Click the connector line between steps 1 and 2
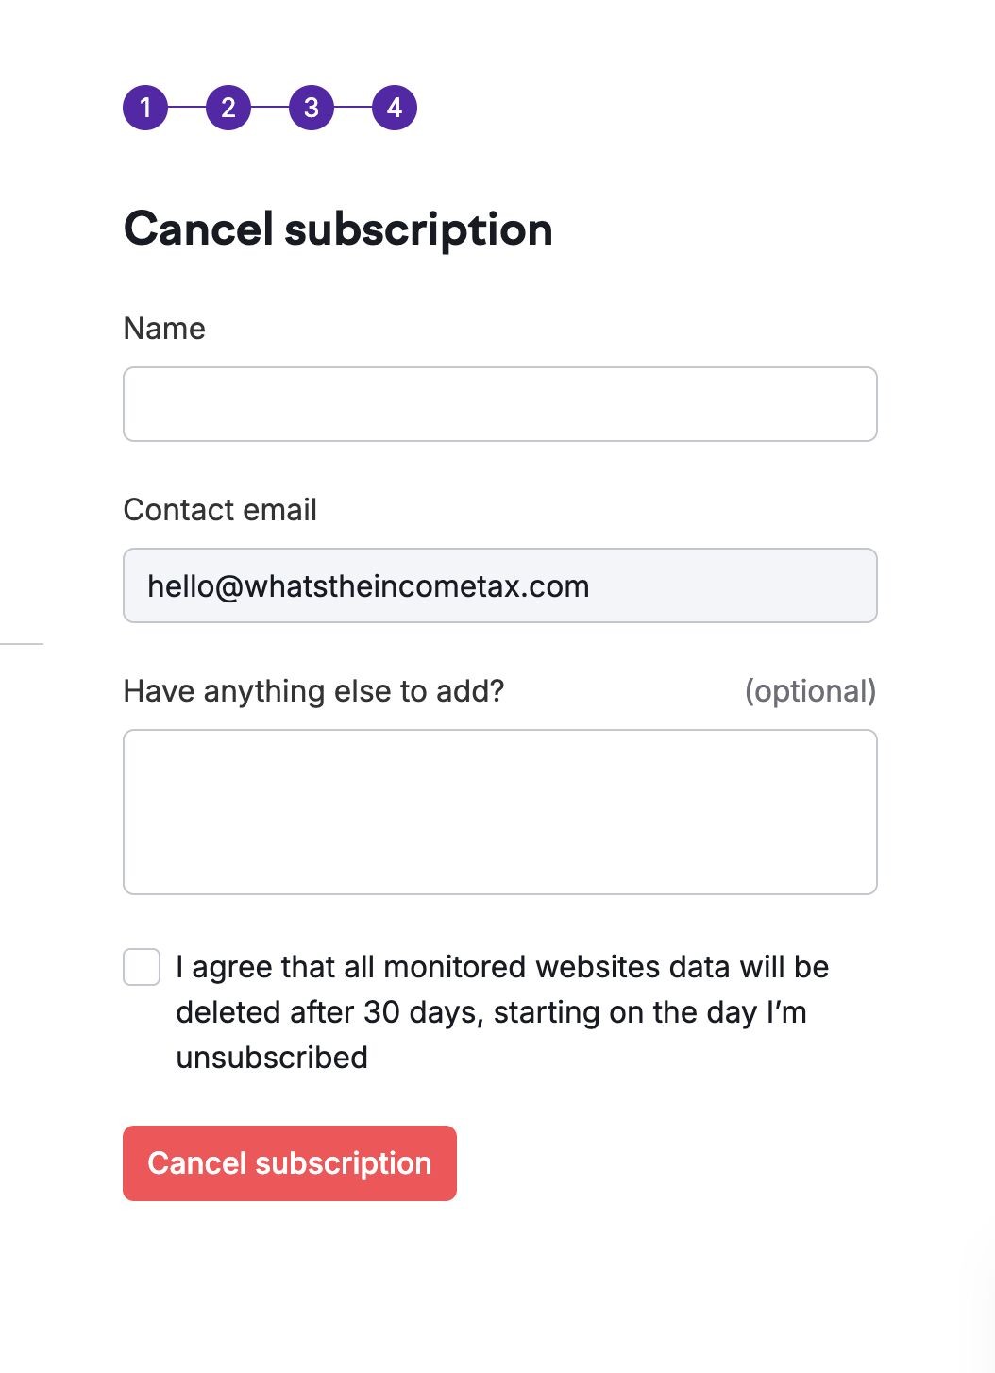The width and height of the screenshot is (995, 1373). pyautogui.click(x=187, y=108)
